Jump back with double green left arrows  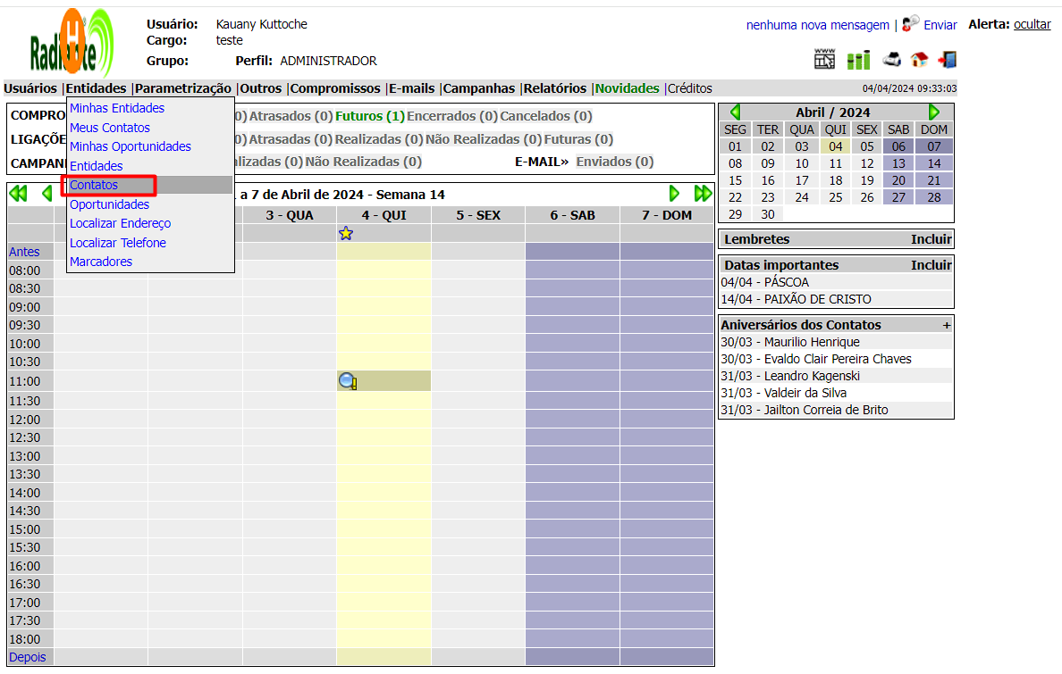18,194
